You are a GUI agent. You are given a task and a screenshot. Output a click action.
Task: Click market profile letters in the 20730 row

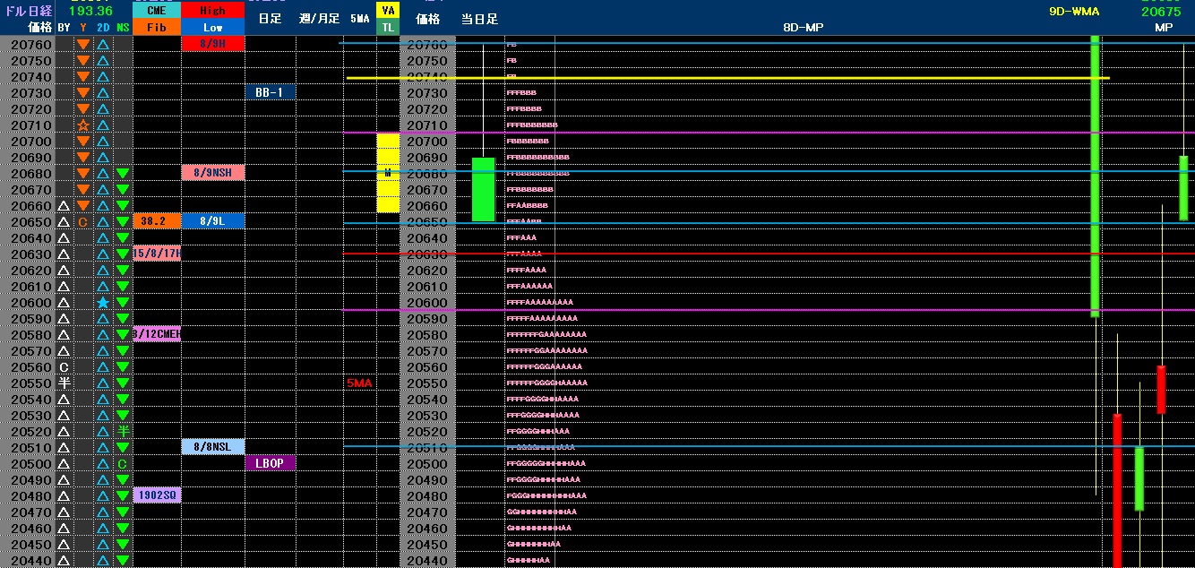click(522, 93)
